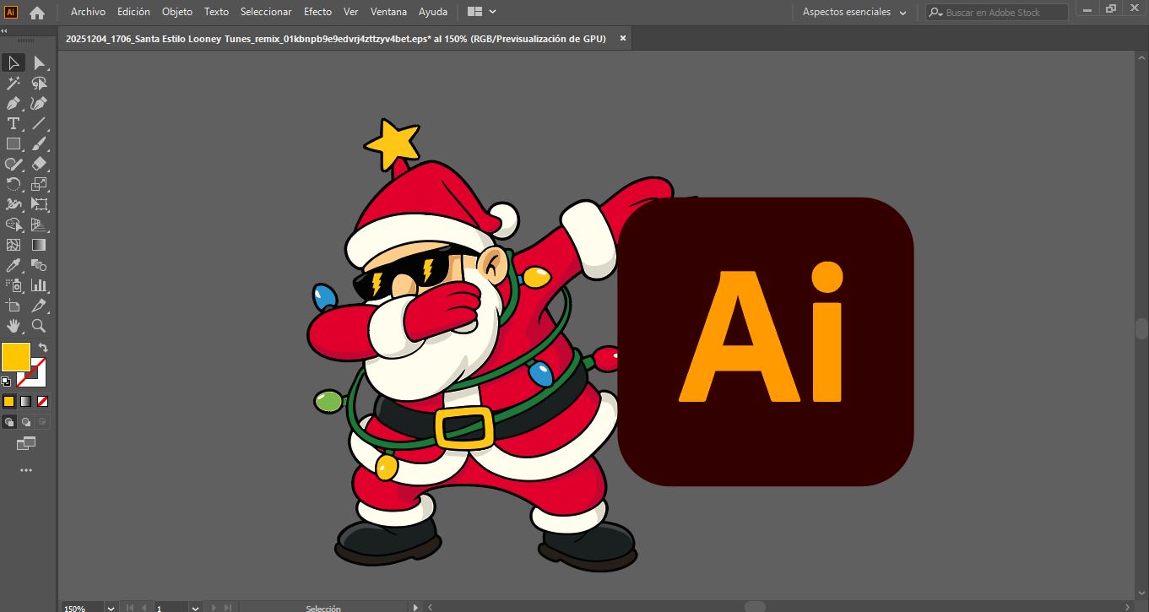Click the Buscar en Adobe Stock field
The height and width of the screenshot is (612, 1149).
point(996,12)
